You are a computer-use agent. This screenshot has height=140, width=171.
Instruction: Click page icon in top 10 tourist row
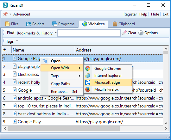15,106
